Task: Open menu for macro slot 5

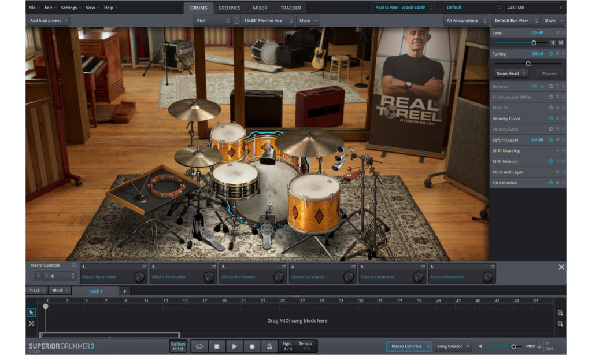Action: click(423, 267)
